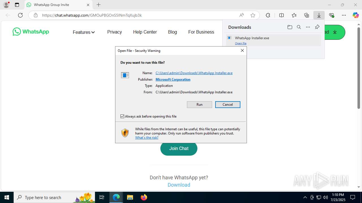Open the Help Center link

[x=145, y=32]
